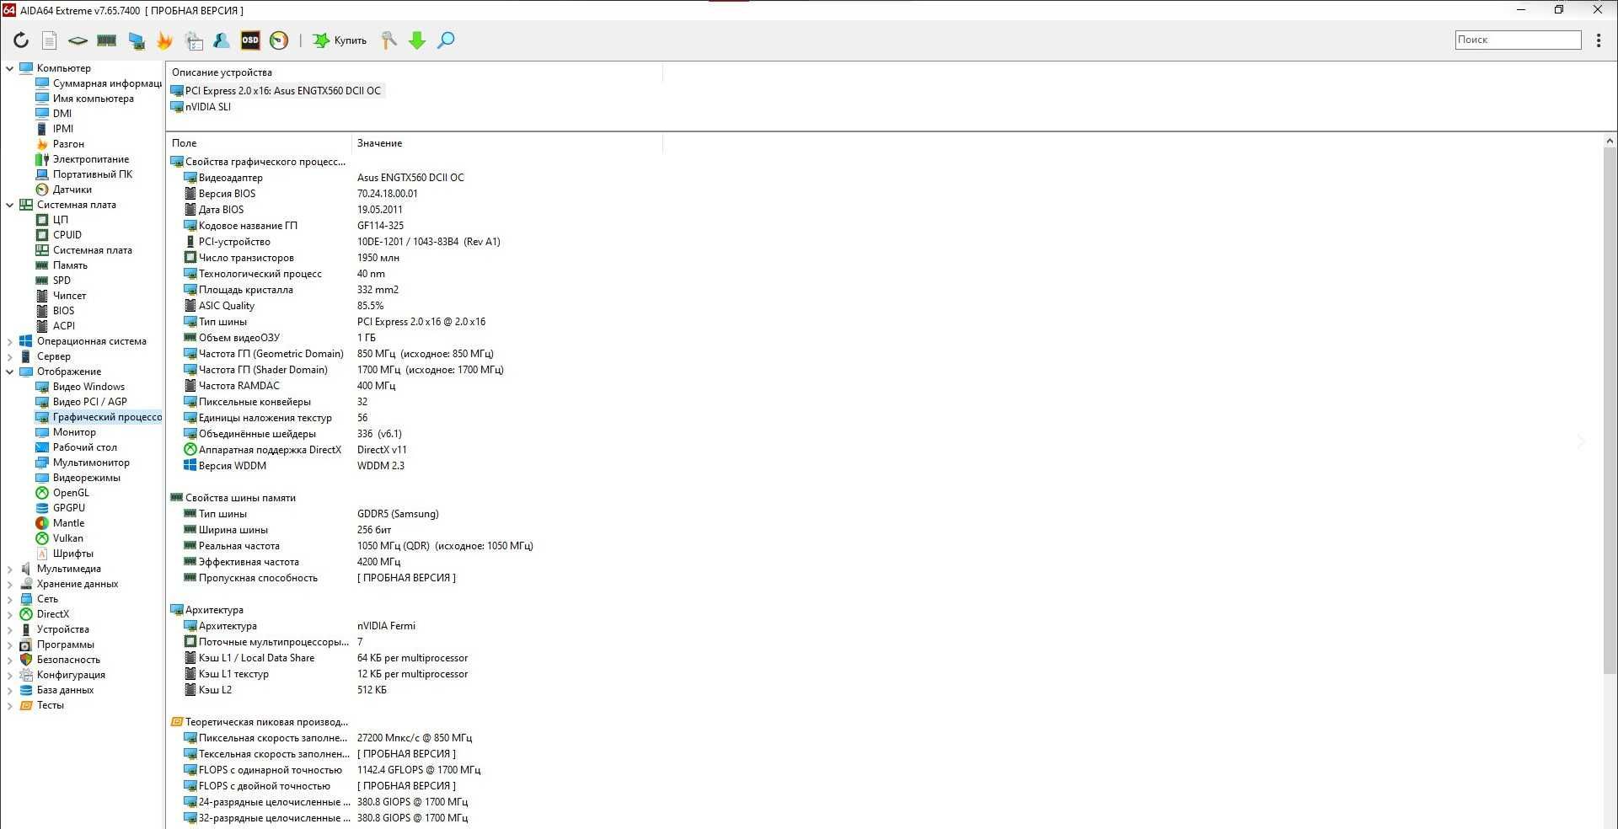Click the magnifier search icon
Image resolution: width=1618 pixels, height=829 pixels.
[x=446, y=40]
